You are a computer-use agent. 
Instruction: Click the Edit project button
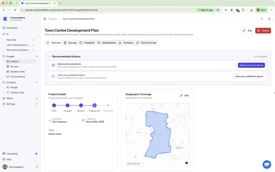247,31
